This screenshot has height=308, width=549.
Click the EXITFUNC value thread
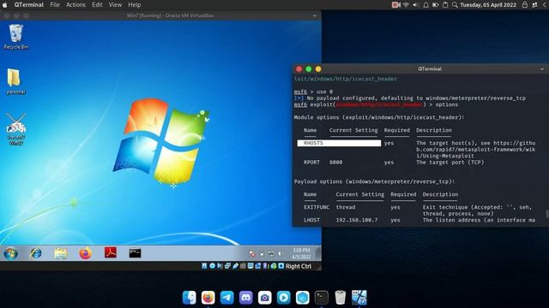[x=346, y=207]
